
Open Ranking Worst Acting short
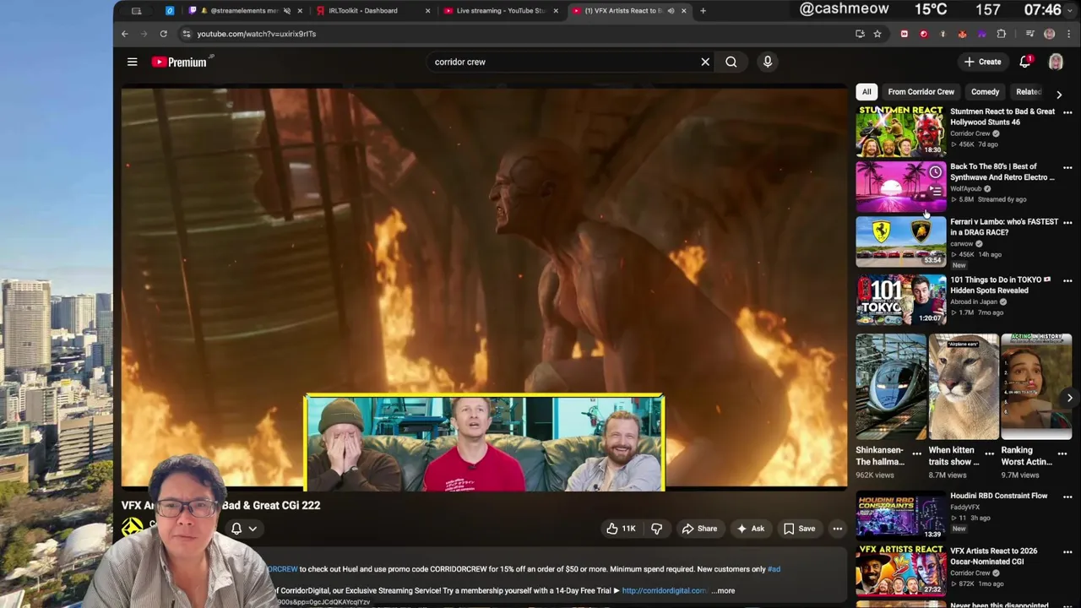coord(1036,387)
